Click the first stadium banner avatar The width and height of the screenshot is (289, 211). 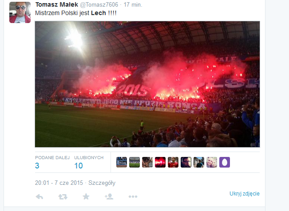point(122,162)
